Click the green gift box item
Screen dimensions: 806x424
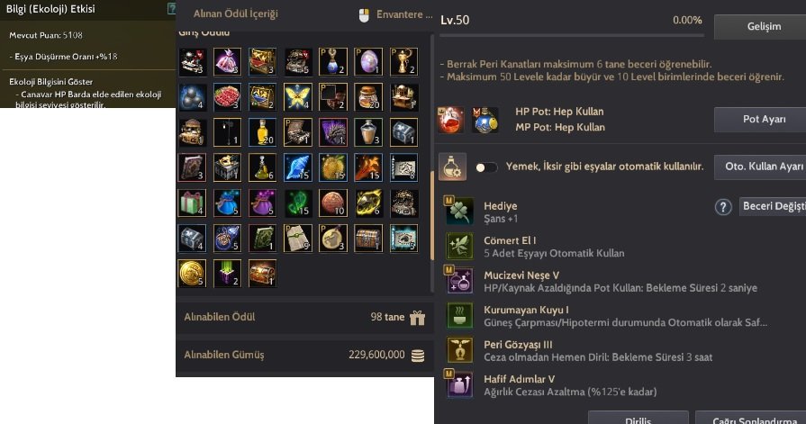(192, 203)
